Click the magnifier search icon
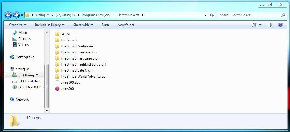 (283, 15)
